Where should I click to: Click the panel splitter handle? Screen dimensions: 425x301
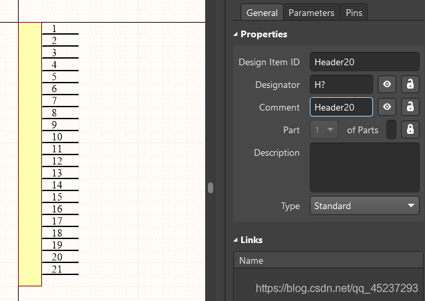(x=211, y=188)
